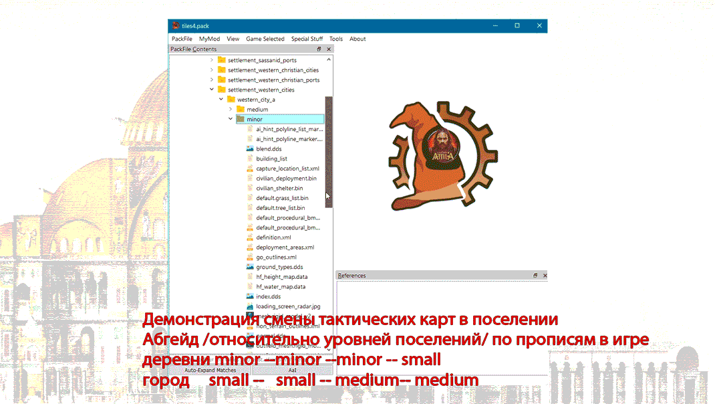Click the tree view vertical scrollbar thumb

click(x=329, y=152)
